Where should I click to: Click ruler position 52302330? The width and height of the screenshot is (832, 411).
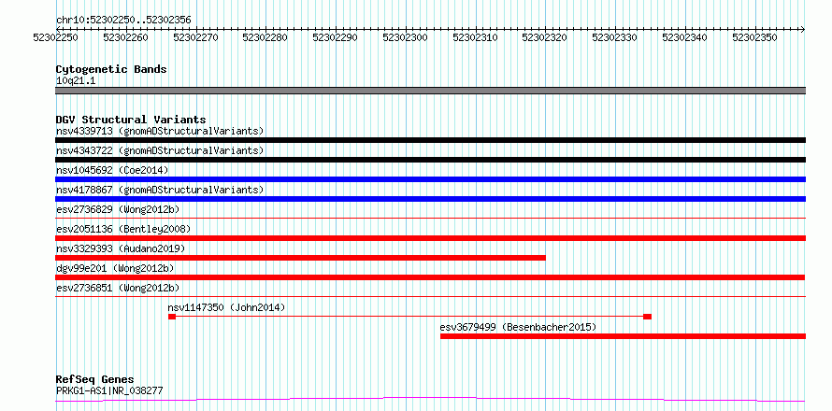614,37
